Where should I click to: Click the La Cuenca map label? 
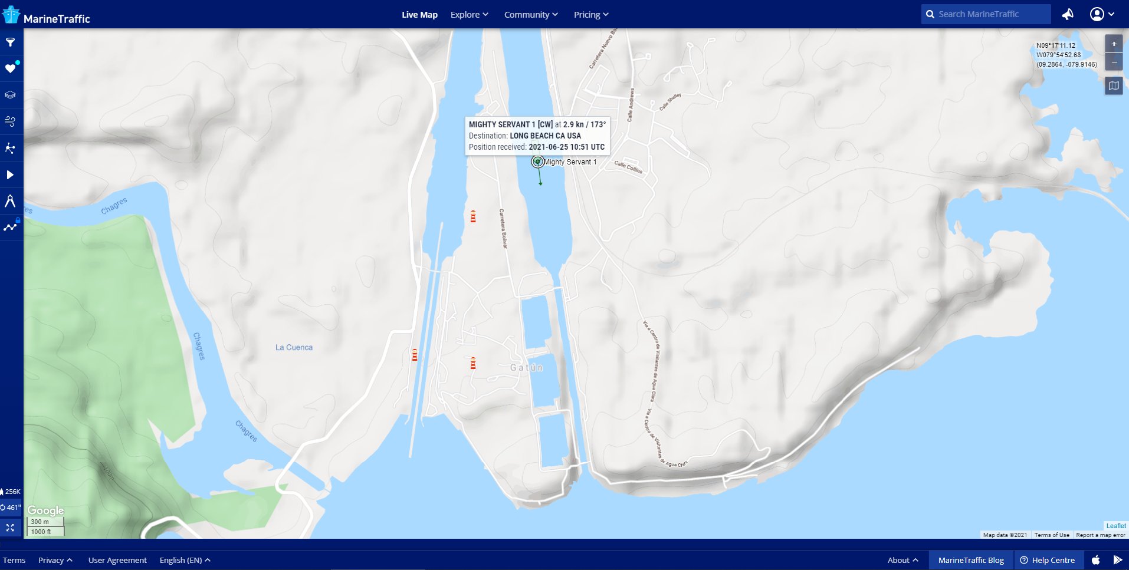point(294,347)
